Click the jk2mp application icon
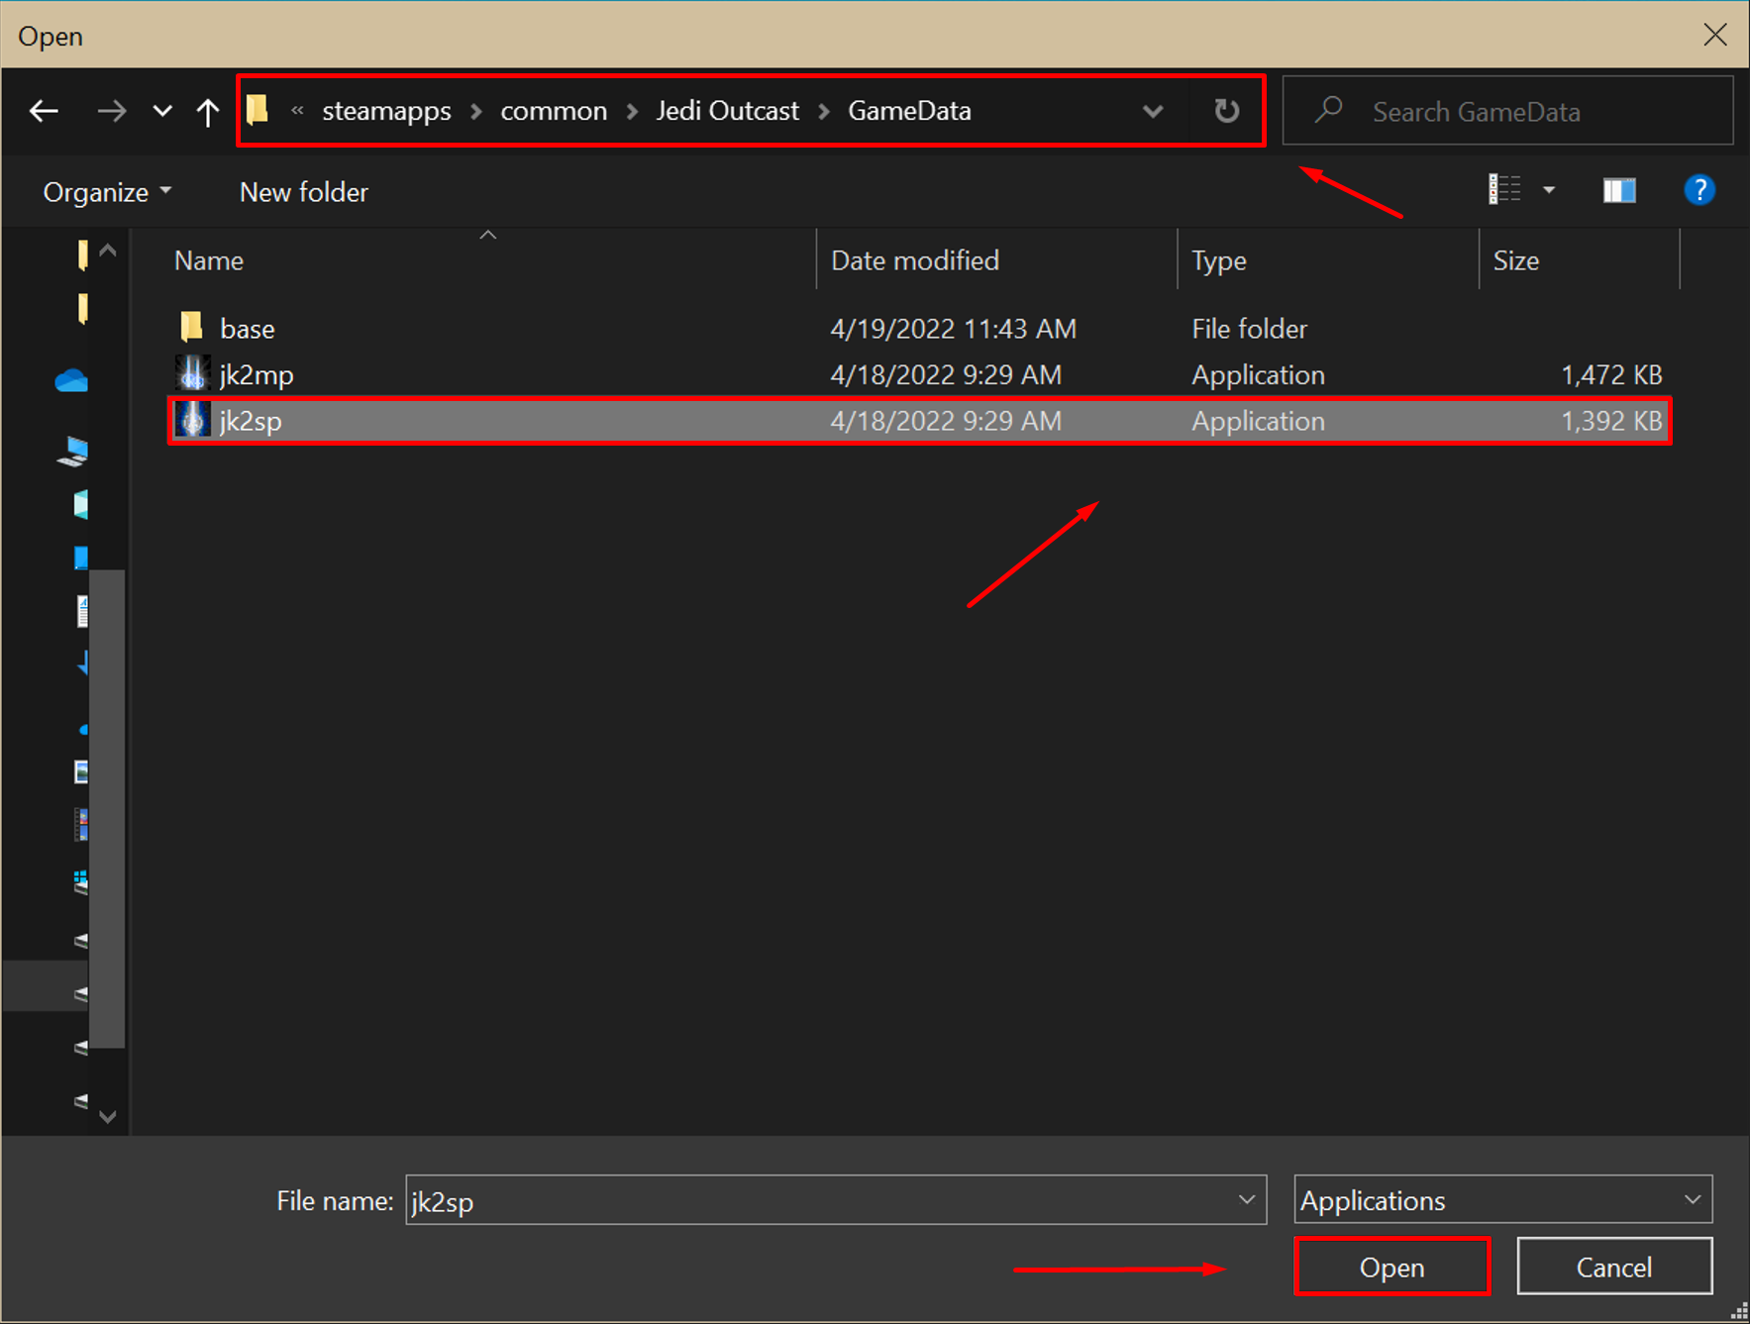This screenshot has height=1324, width=1750. [193, 373]
